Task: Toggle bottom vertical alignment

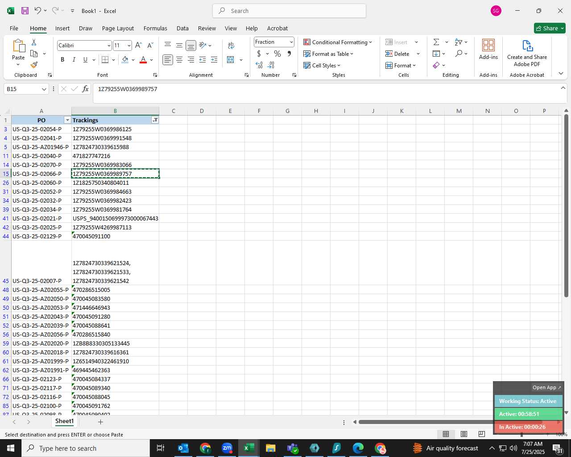Action: tap(191, 46)
